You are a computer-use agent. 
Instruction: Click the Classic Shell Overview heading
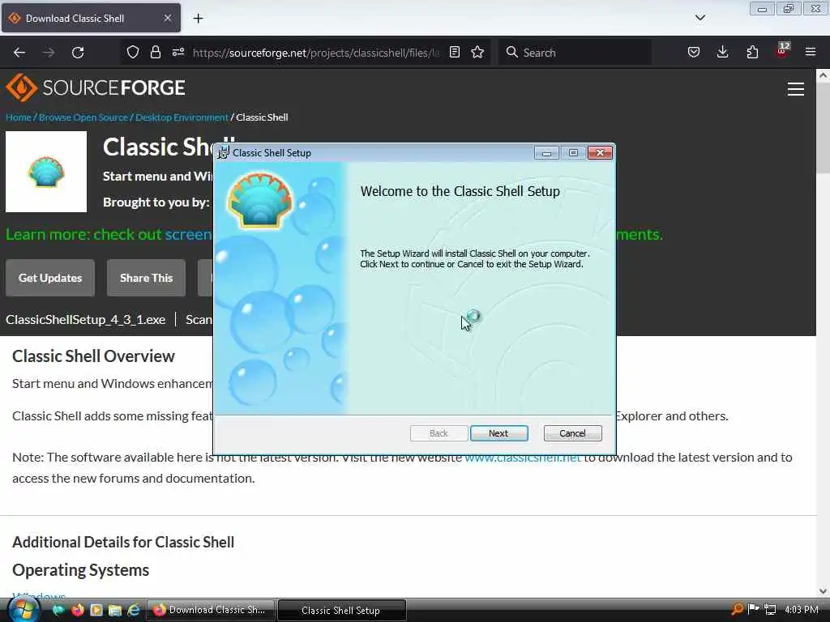[93, 356]
